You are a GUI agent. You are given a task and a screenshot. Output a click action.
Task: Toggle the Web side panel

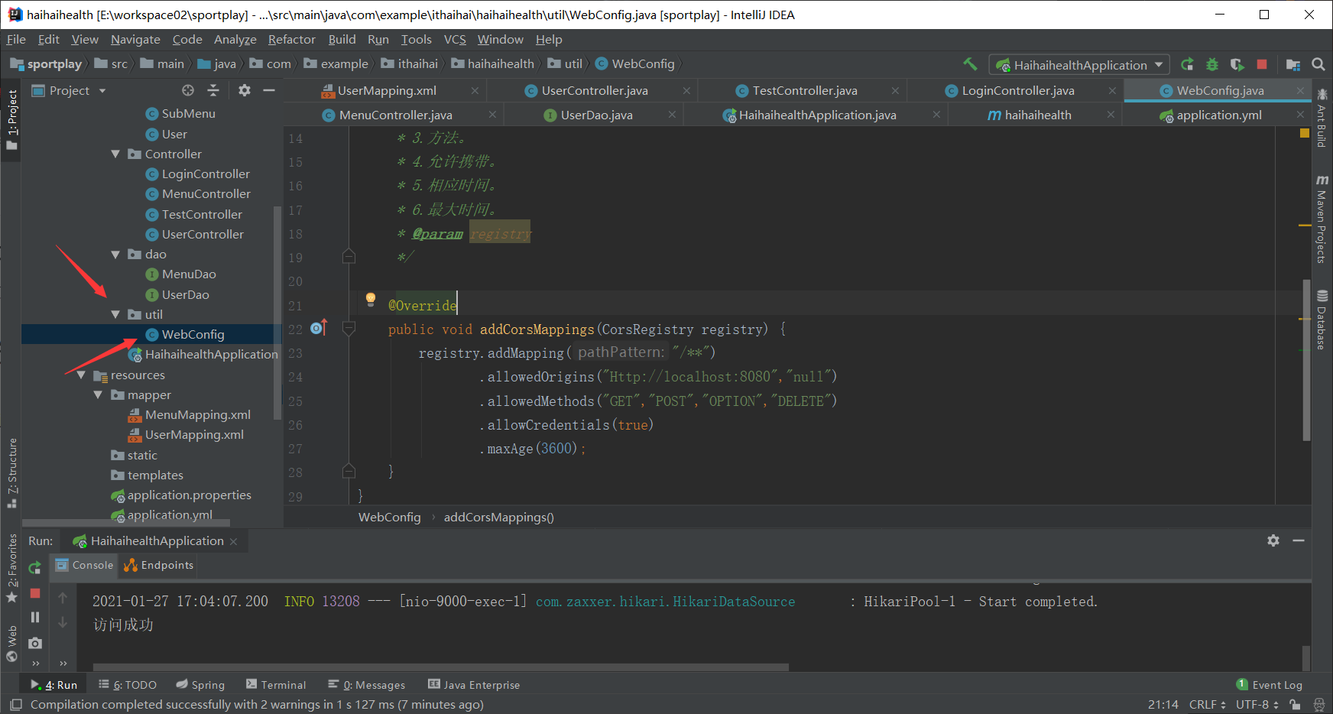click(x=11, y=644)
